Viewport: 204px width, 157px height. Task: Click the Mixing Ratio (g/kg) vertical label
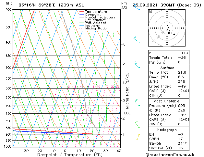[x=127, y=91]
